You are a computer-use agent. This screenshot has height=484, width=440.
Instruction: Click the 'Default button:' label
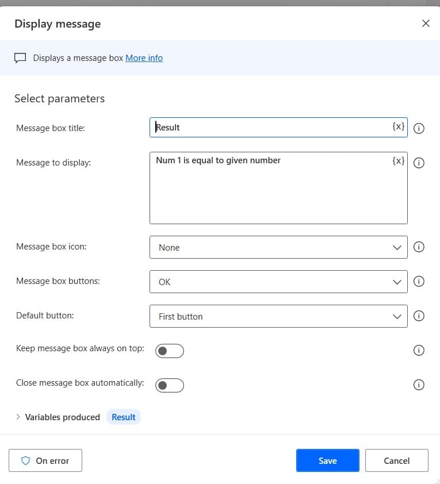(x=45, y=316)
